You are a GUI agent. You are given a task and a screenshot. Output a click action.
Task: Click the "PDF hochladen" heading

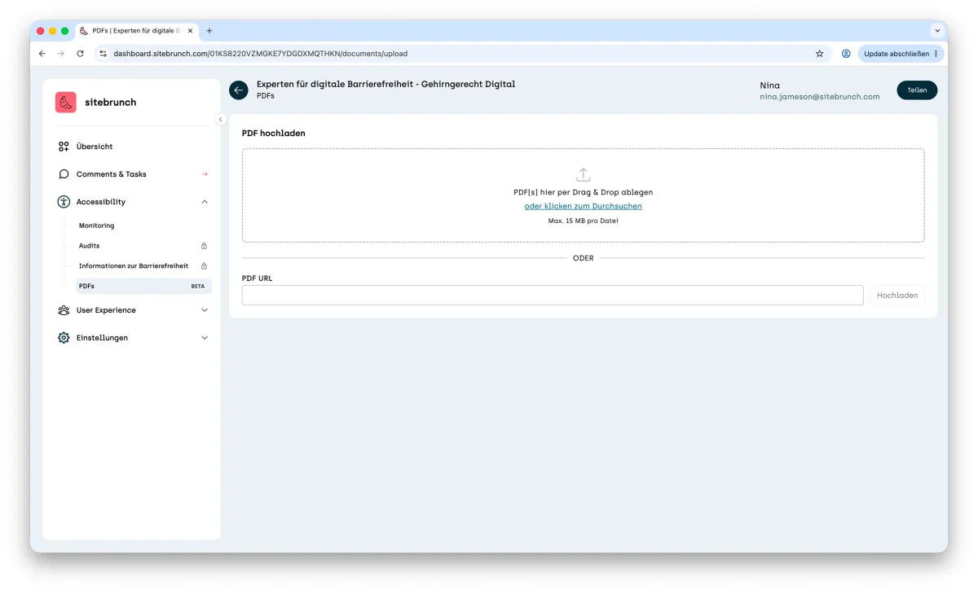click(274, 133)
